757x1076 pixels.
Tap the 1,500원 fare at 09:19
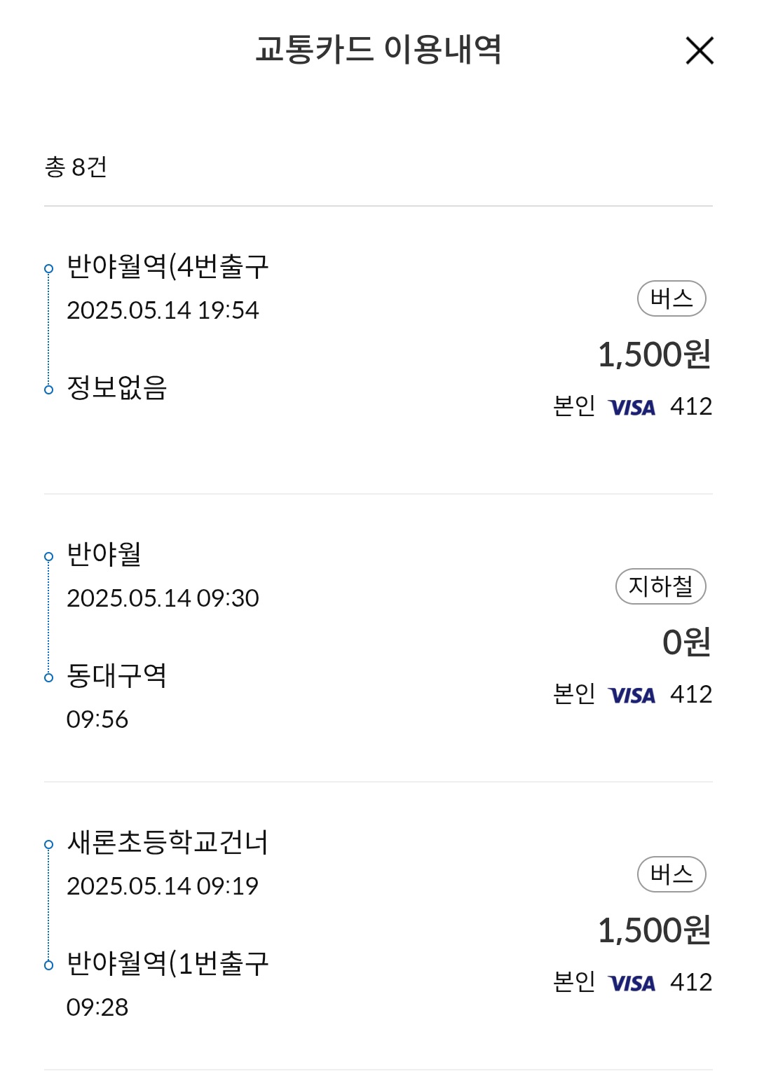(x=654, y=930)
